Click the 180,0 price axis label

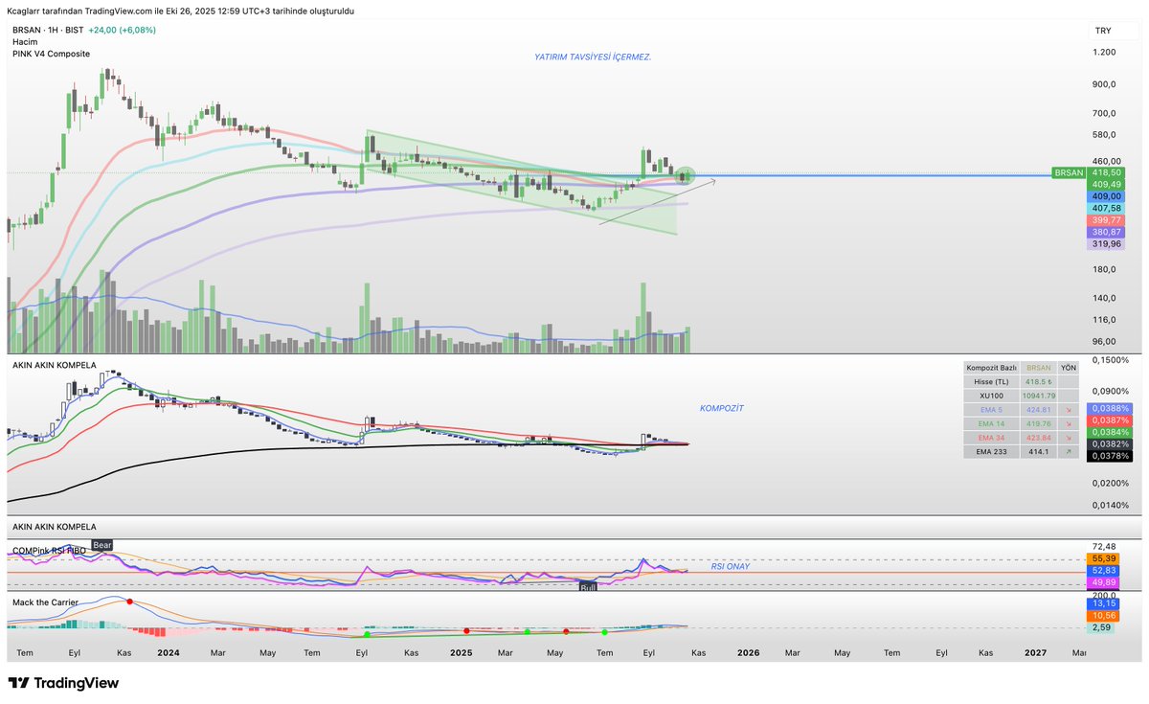(1104, 270)
